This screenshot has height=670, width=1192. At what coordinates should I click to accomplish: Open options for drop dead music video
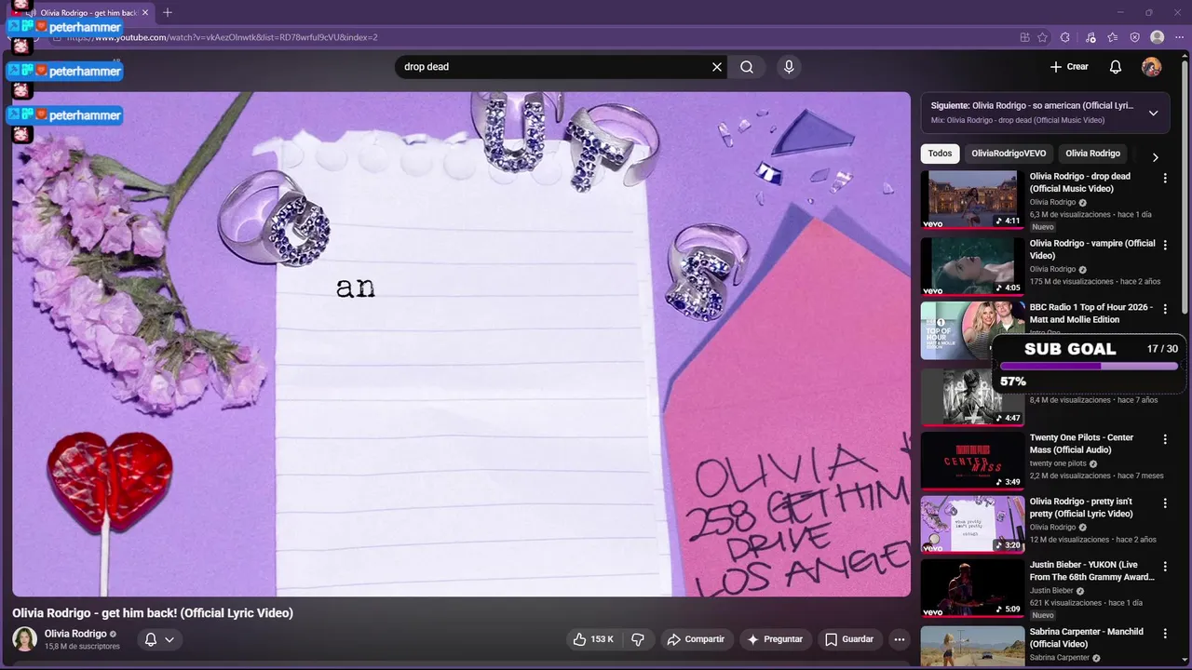coord(1165,178)
